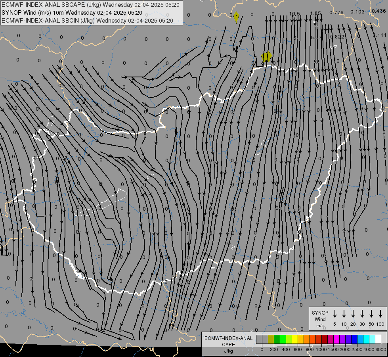This screenshot has height=357, width=388.
Task: Select the bright green CAPE legend swatch
Action: pos(283,339)
